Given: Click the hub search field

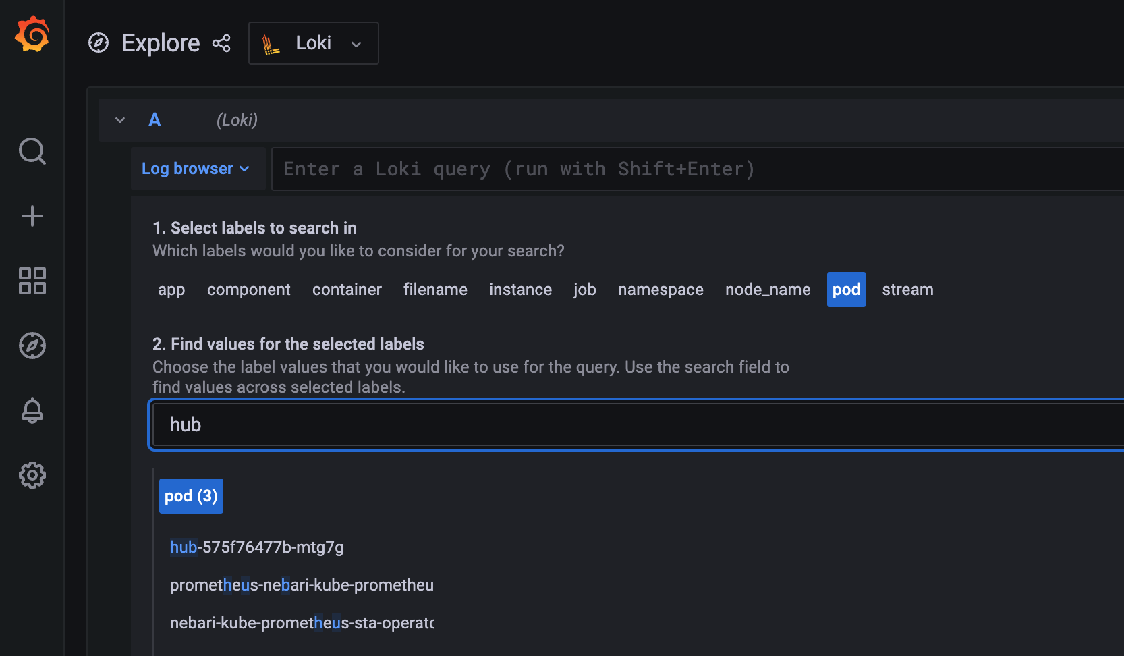Looking at the screenshot, I should pyautogui.click(x=638, y=425).
